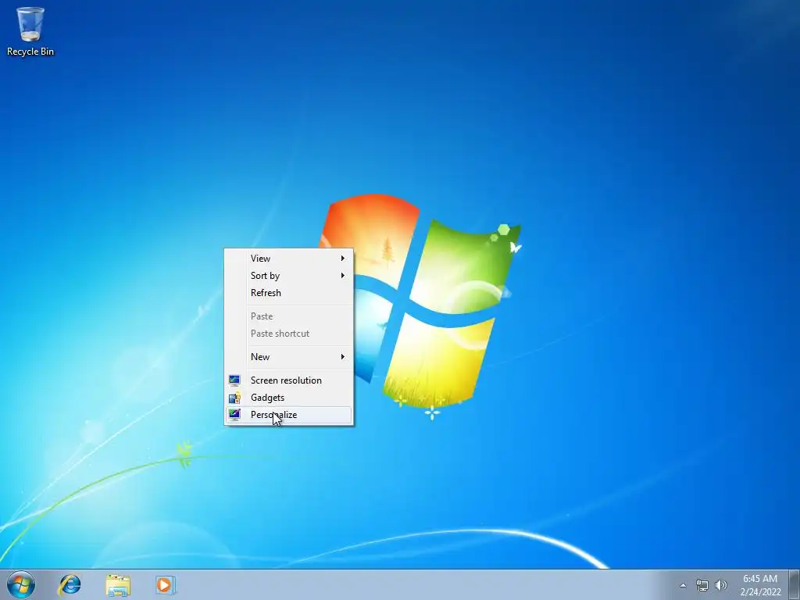
Task: Open the Recycle Bin desktop icon
Action: (x=30, y=30)
